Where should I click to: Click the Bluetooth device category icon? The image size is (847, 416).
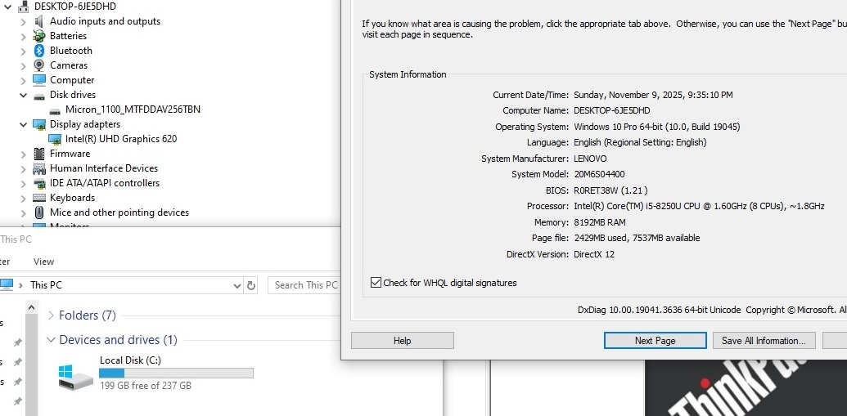point(38,51)
